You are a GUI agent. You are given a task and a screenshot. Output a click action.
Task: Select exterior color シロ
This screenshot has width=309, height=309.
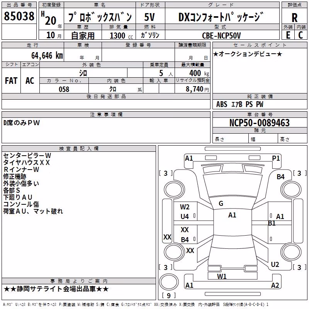[x=83, y=73]
